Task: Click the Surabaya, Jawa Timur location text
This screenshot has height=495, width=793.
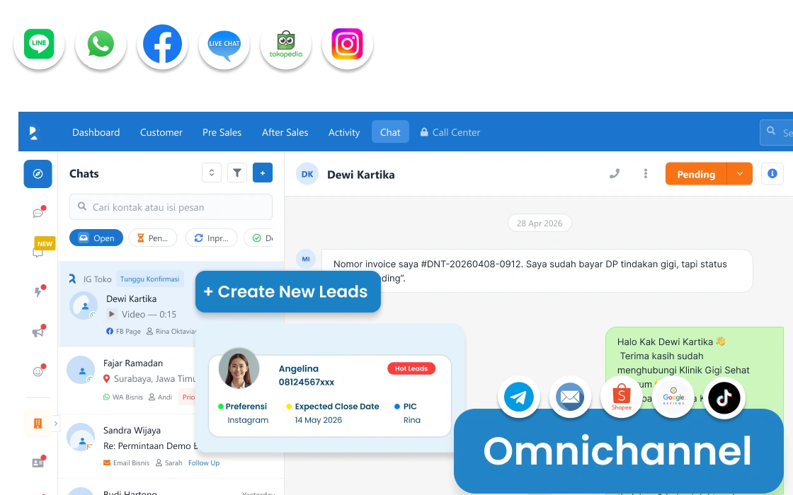Action: [x=154, y=379]
